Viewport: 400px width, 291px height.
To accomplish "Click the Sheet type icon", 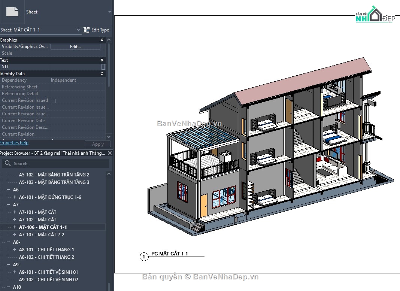I will tap(12, 12).
